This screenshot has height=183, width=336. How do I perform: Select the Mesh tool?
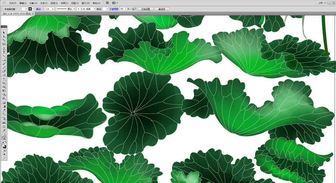tap(4, 102)
